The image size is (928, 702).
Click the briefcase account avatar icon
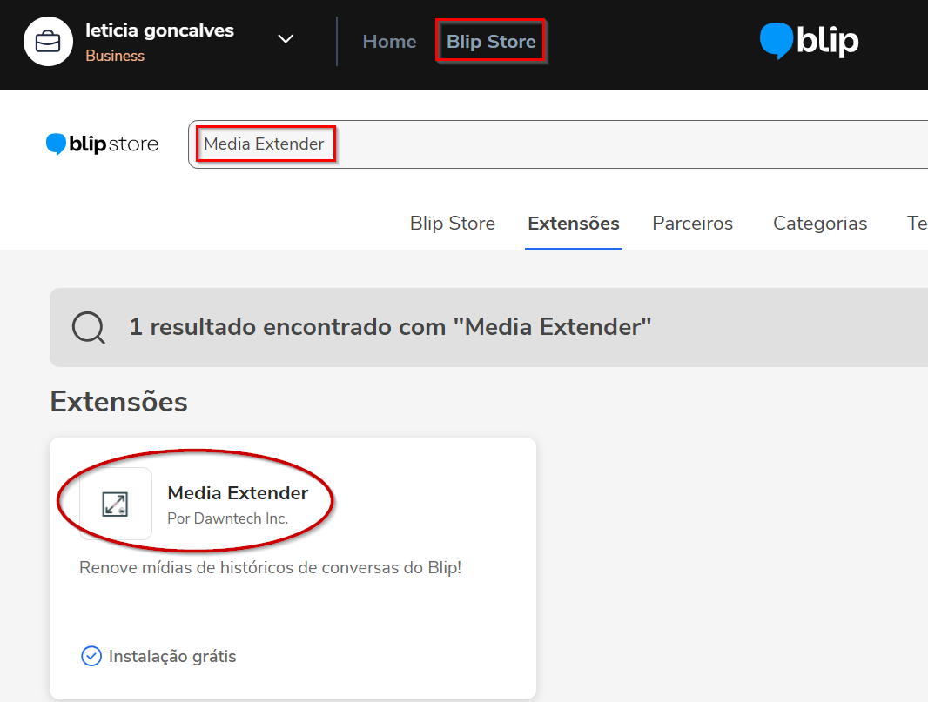coord(48,41)
